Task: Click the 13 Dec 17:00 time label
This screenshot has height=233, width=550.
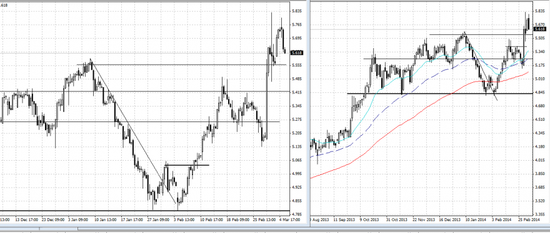Action: [27, 220]
